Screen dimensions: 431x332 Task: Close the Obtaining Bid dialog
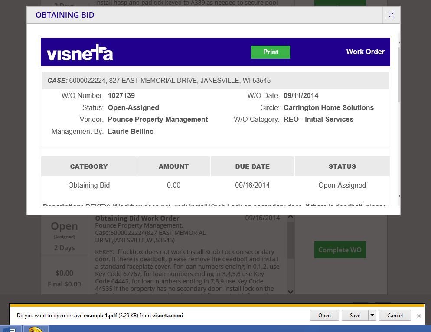tap(391, 15)
